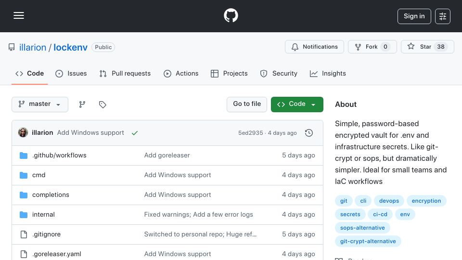Open commit history clock icon

[x=309, y=133]
